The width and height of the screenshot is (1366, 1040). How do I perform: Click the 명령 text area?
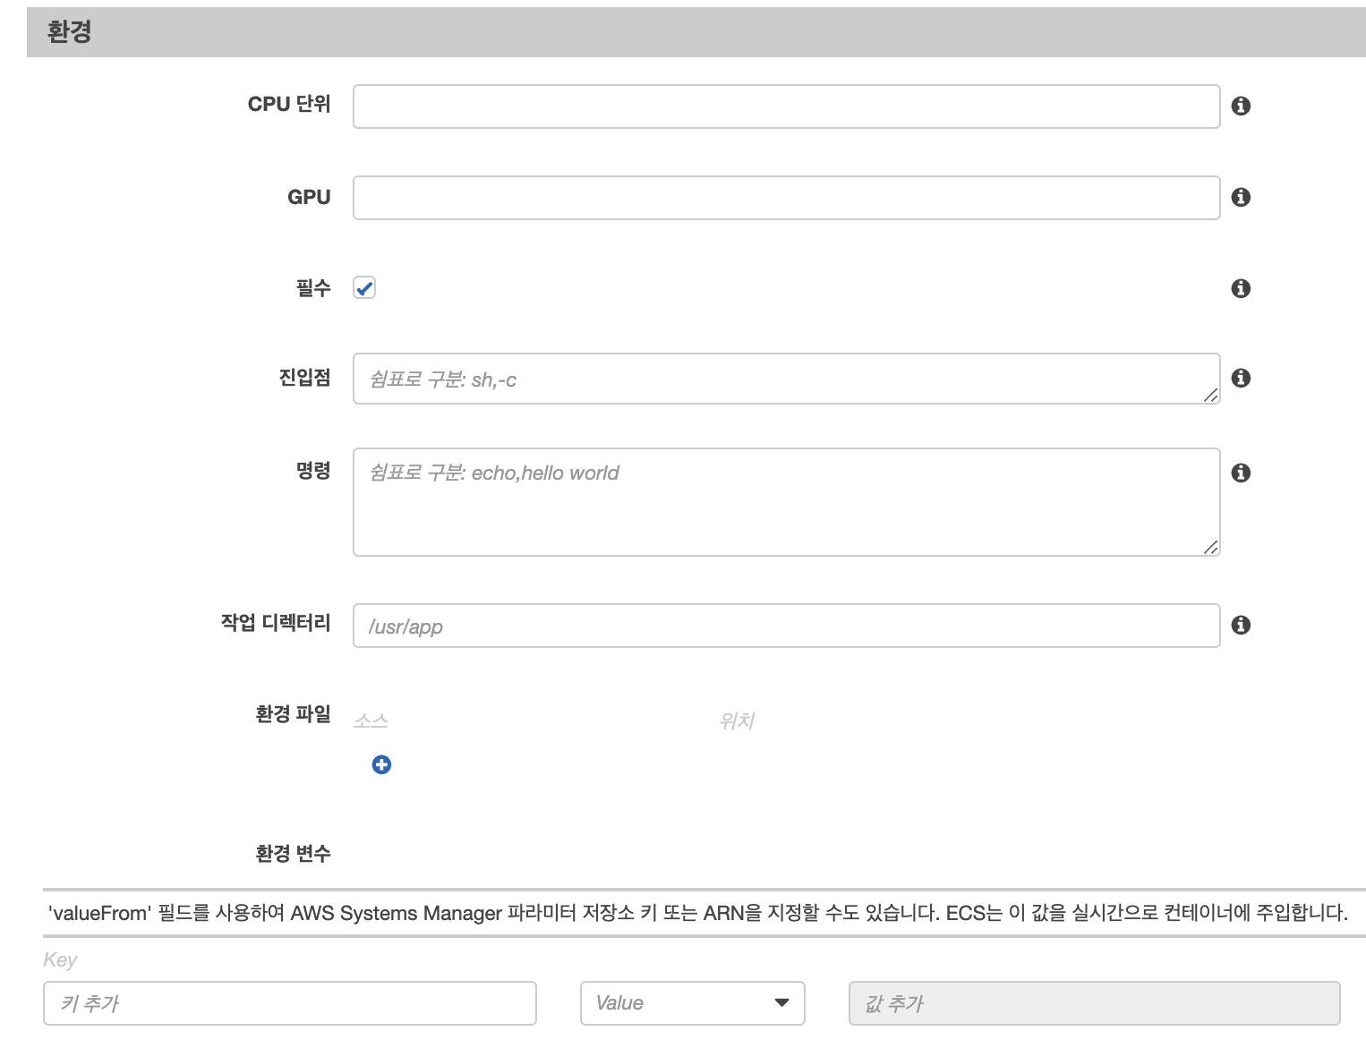[787, 502]
